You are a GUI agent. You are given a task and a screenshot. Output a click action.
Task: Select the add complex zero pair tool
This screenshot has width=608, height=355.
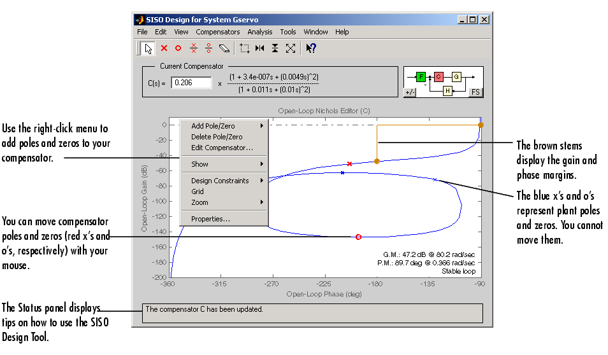(x=208, y=48)
